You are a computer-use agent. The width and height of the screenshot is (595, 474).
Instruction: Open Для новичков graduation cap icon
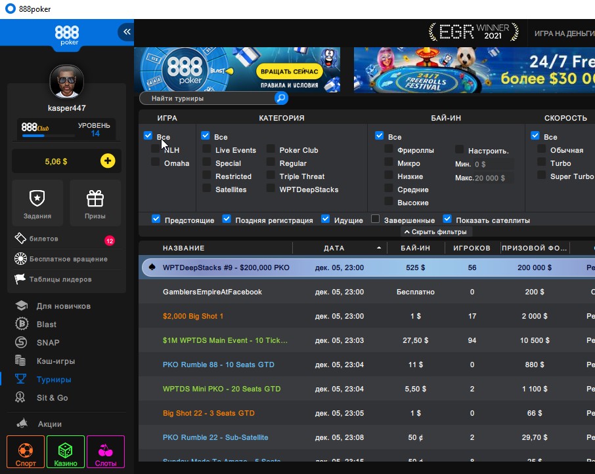pos(21,306)
